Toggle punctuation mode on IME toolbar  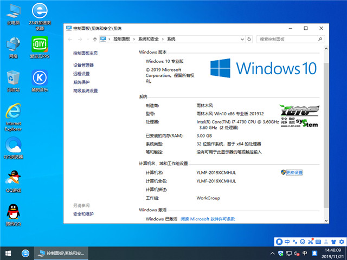(x=295, y=242)
